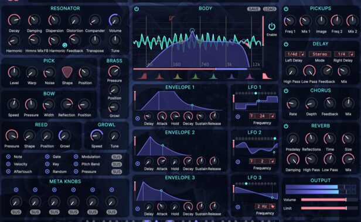The width and height of the screenshot is (361, 222).
Task: Click the Pick Shape plectrum icon
Action: (67, 72)
